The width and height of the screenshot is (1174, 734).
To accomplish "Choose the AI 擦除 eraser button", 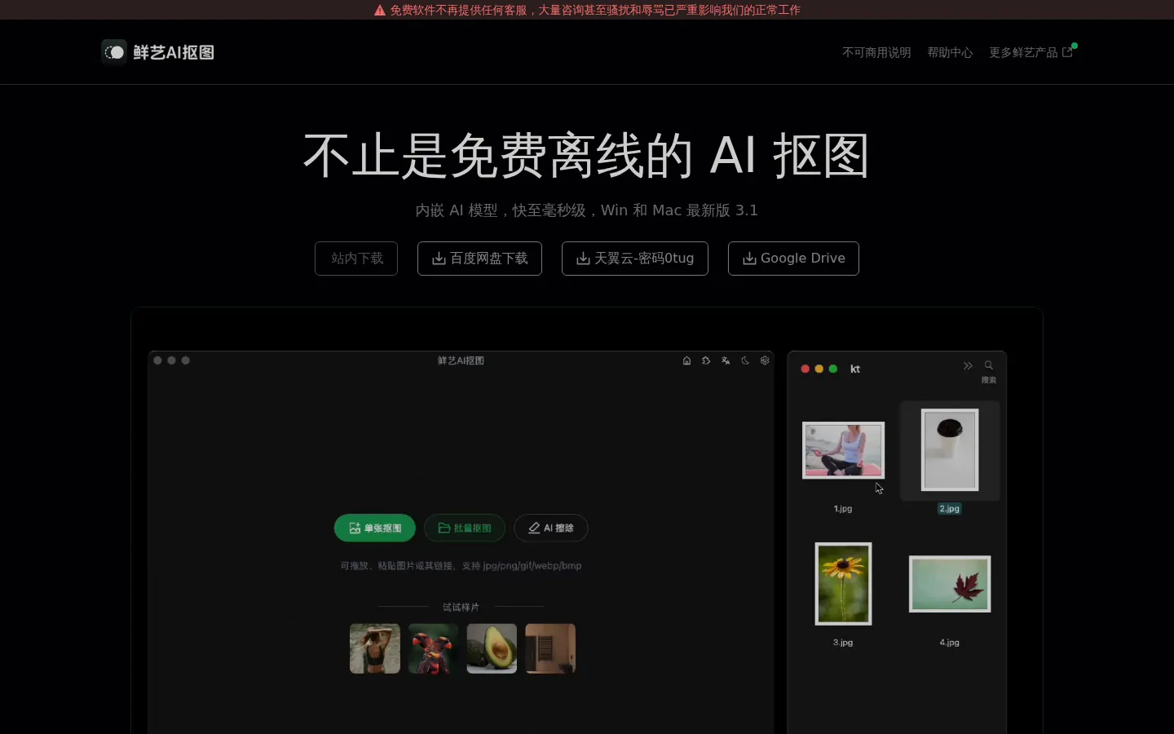I will click(x=551, y=528).
